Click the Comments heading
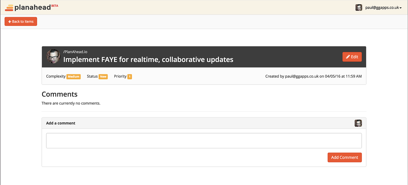Screen dimensions: 408x185 pos(60,94)
